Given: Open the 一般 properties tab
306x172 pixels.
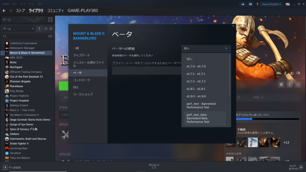Looking at the screenshot, I should [x=88, y=48].
